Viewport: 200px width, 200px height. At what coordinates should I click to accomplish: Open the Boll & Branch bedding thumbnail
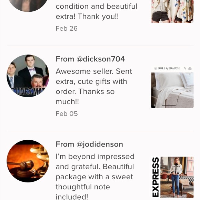coord(172,87)
